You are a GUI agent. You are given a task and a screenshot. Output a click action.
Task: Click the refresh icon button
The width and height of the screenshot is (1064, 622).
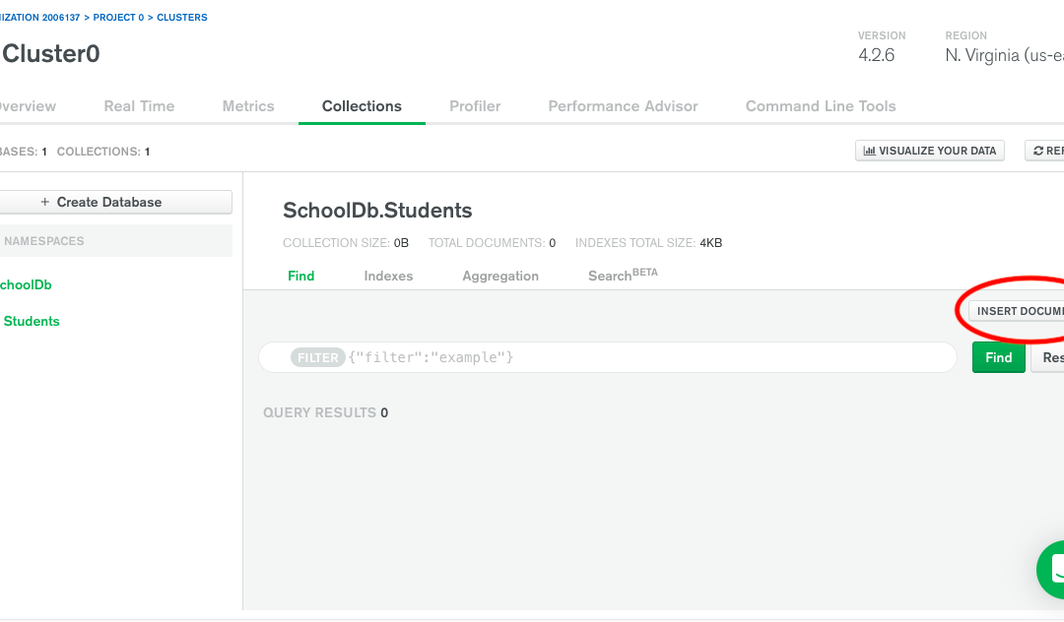coord(1046,151)
